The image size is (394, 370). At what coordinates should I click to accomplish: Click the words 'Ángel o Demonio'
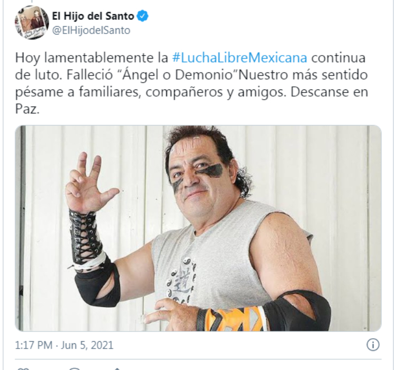coord(178,75)
